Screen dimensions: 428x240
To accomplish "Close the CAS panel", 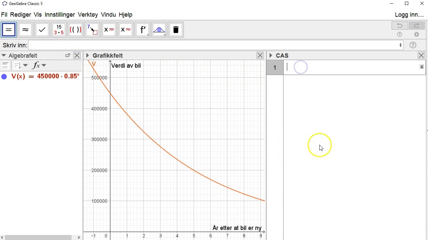I will coord(421,56).
